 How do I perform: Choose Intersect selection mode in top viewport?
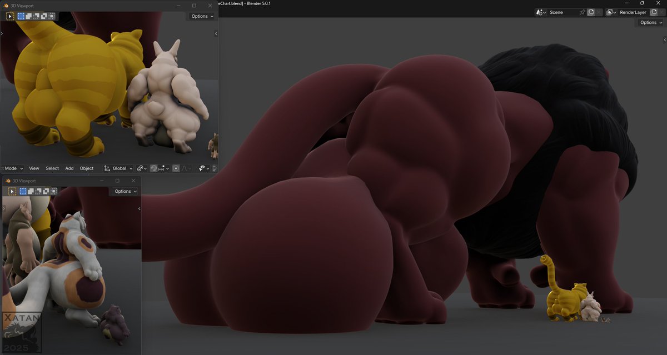[x=51, y=16]
